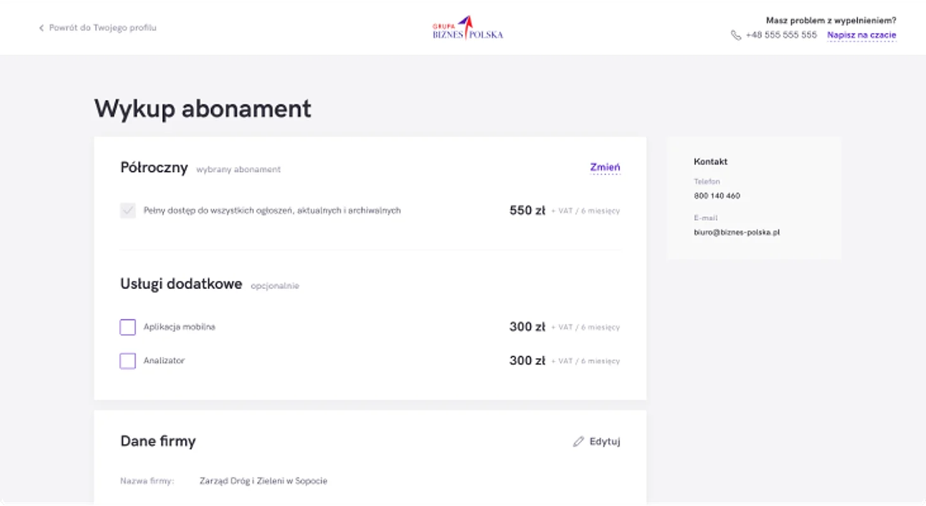Image resolution: width=926 pixels, height=506 pixels.
Task: Click the E-mail label in Kontakt
Action: tap(706, 218)
